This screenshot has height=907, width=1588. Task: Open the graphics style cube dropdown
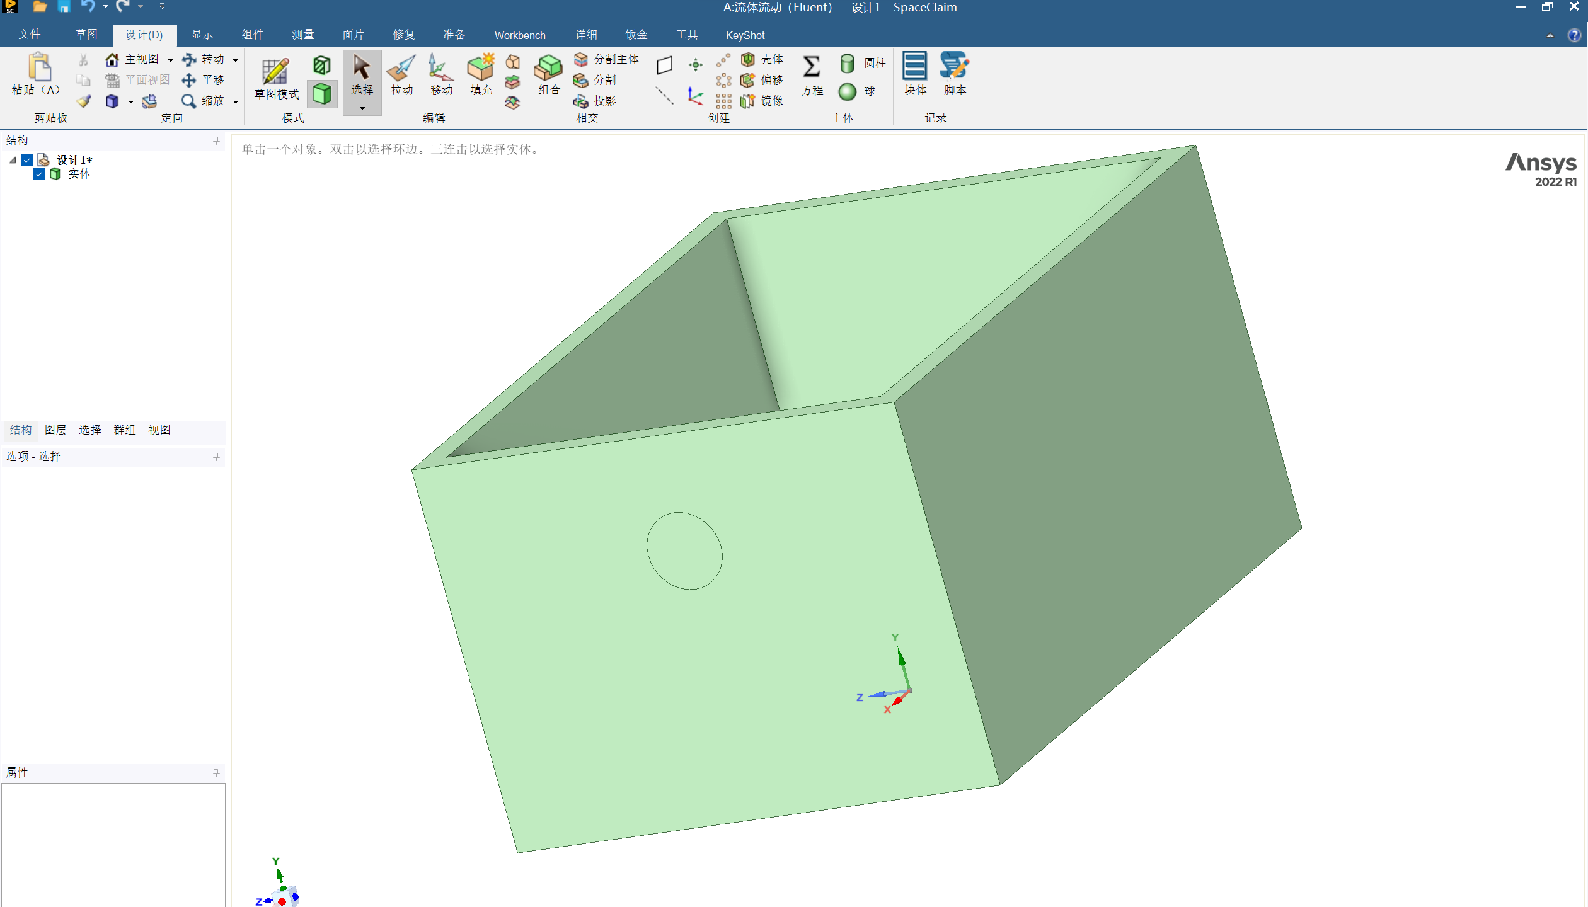tap(131, 101)
